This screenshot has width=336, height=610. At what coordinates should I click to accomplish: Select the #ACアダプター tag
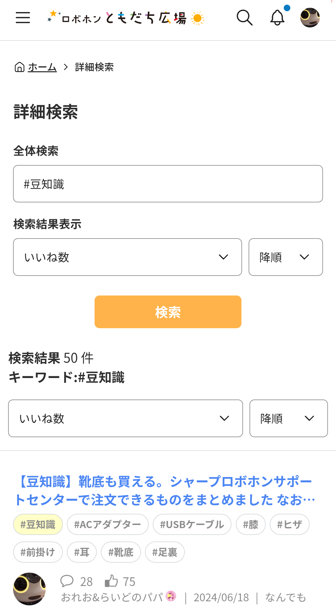108,524
